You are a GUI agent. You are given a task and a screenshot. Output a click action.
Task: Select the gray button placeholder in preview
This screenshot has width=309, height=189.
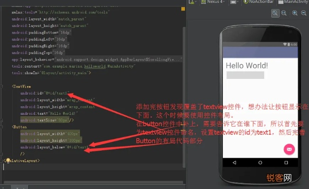(245, 75)
